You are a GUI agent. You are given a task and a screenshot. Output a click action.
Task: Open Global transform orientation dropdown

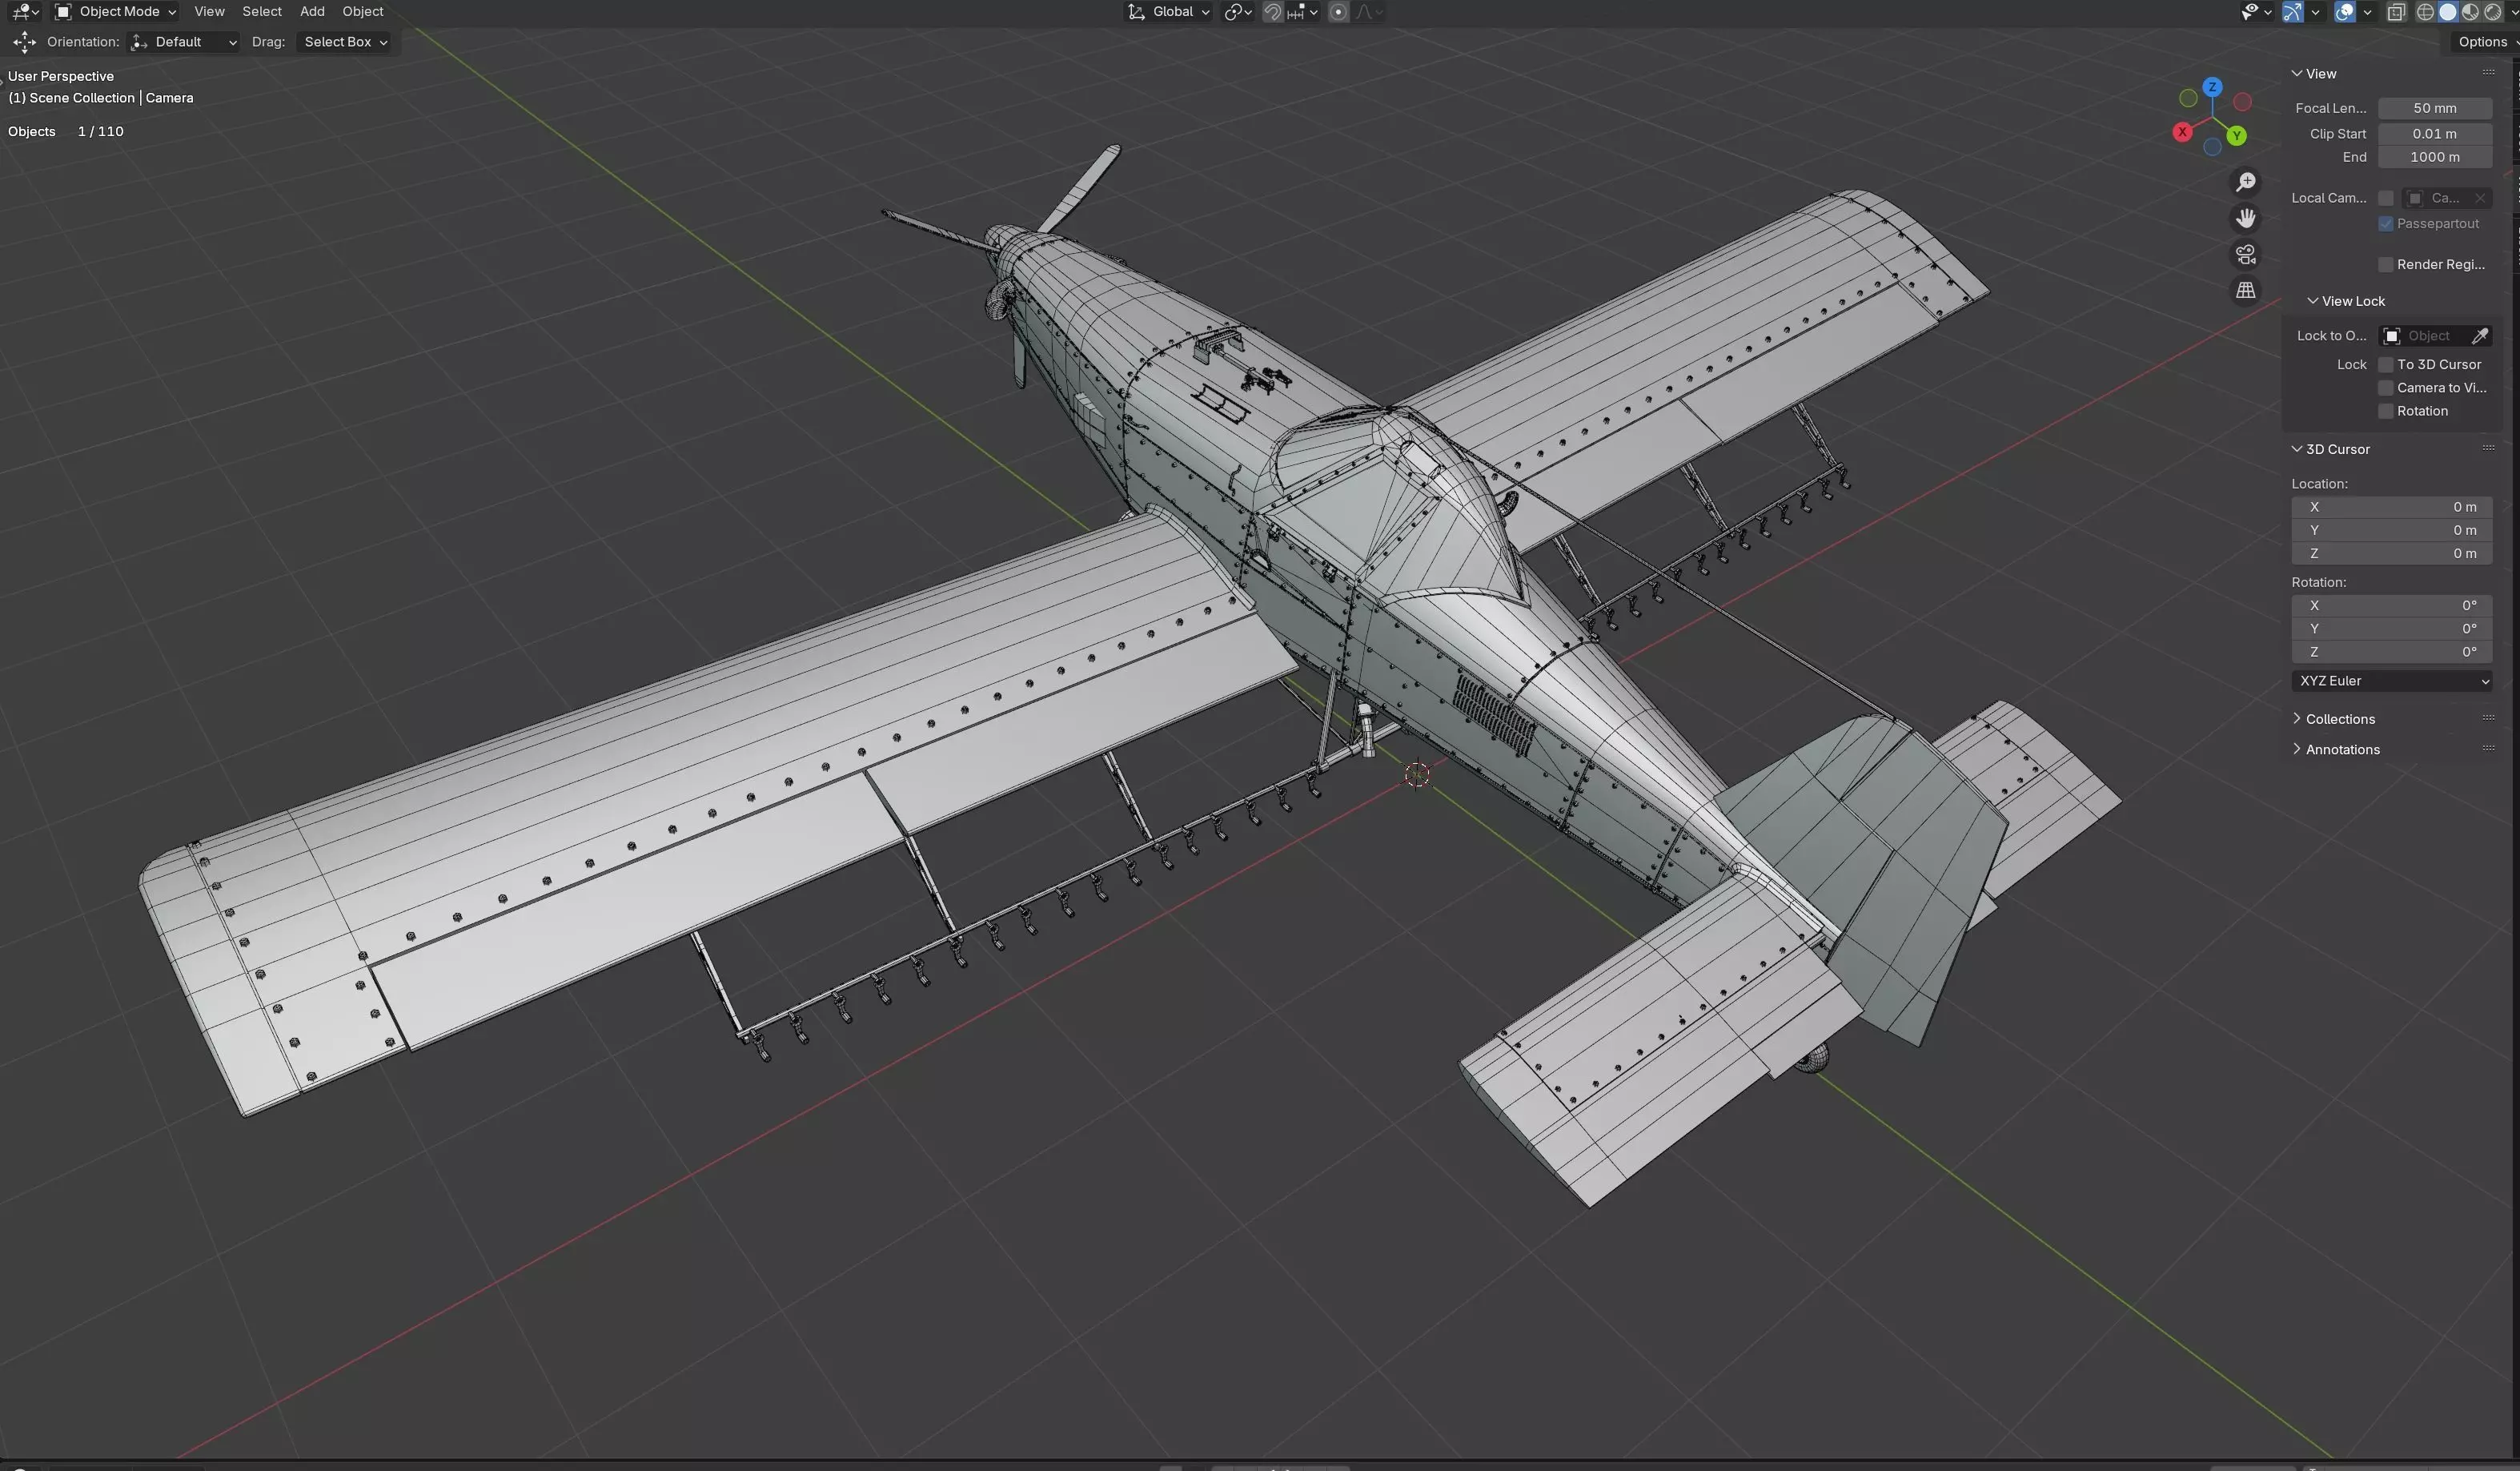point(1168,12)
